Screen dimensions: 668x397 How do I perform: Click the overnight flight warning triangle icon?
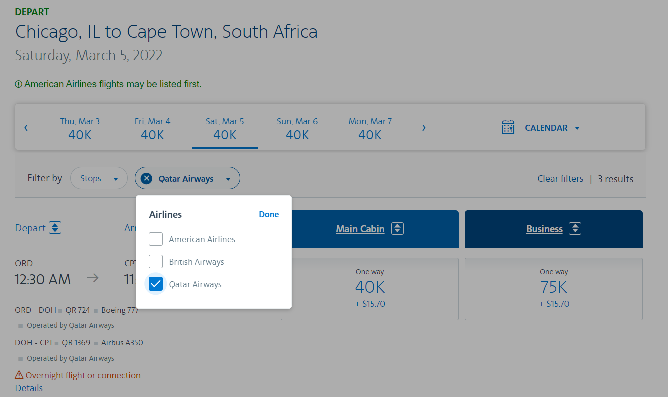tap(19, 375)
